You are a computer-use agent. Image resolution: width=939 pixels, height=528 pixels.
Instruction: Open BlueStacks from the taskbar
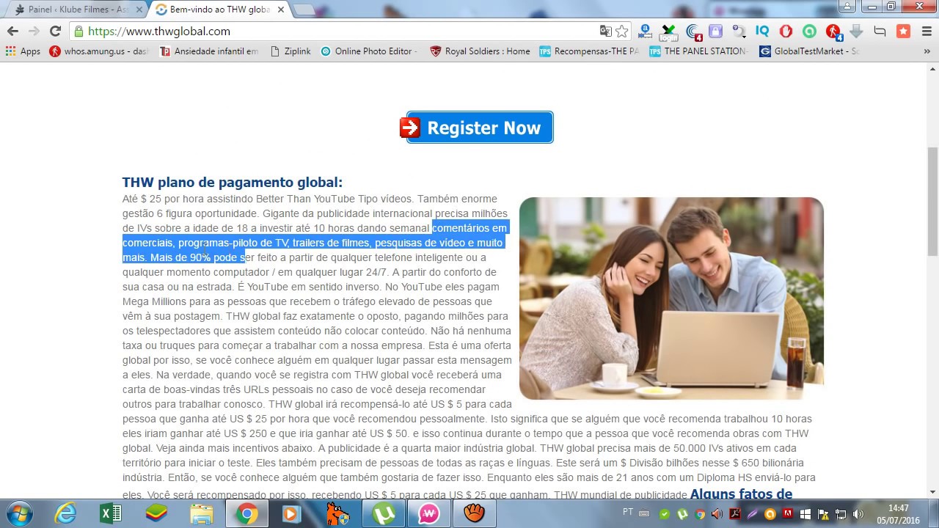coord(156,513)
